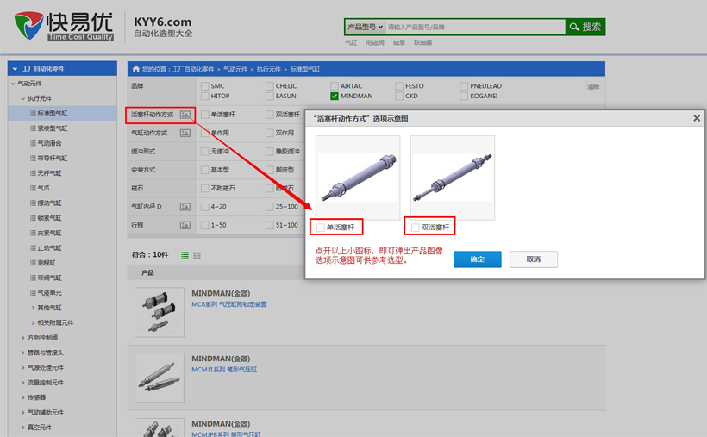Select double piston rod cylinder thumbnail

click(x=453, y=178)
